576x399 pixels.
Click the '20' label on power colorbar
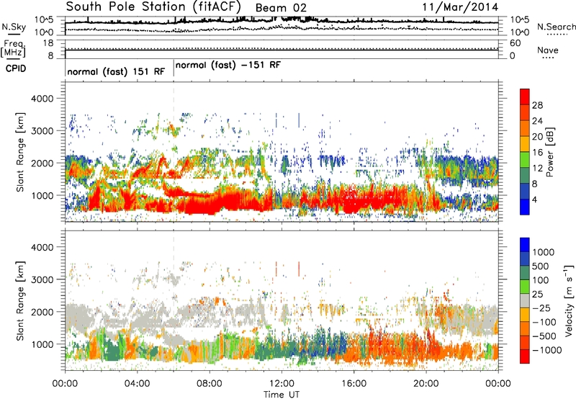click(x=537, y=137)
